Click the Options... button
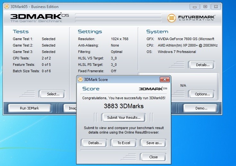Screen dimensions: 236x166 click(202, 94)
